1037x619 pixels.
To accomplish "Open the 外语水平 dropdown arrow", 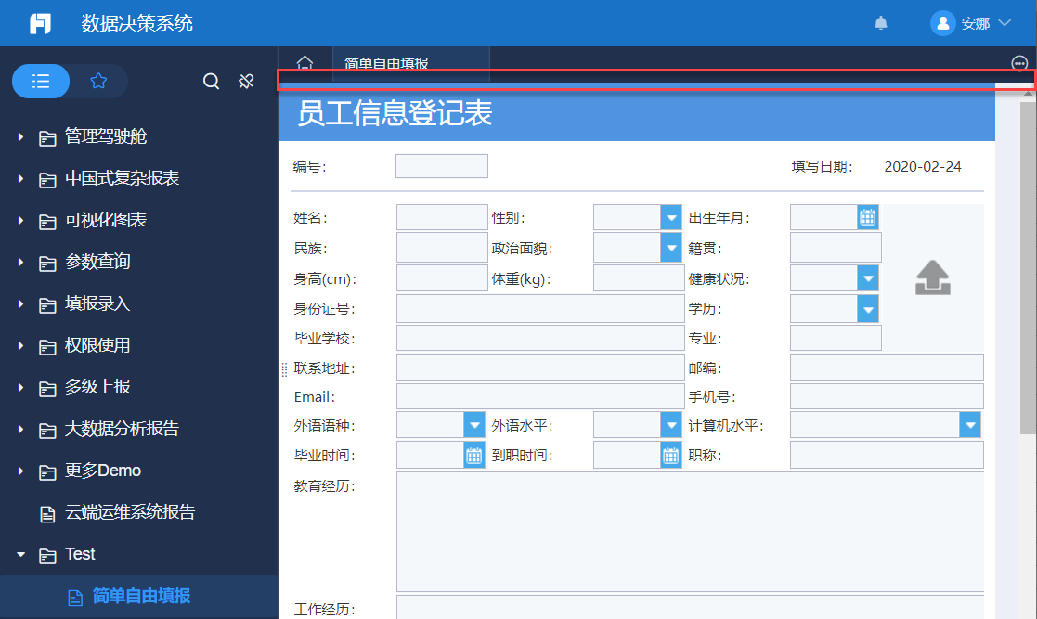I will [x=670, y=425].
